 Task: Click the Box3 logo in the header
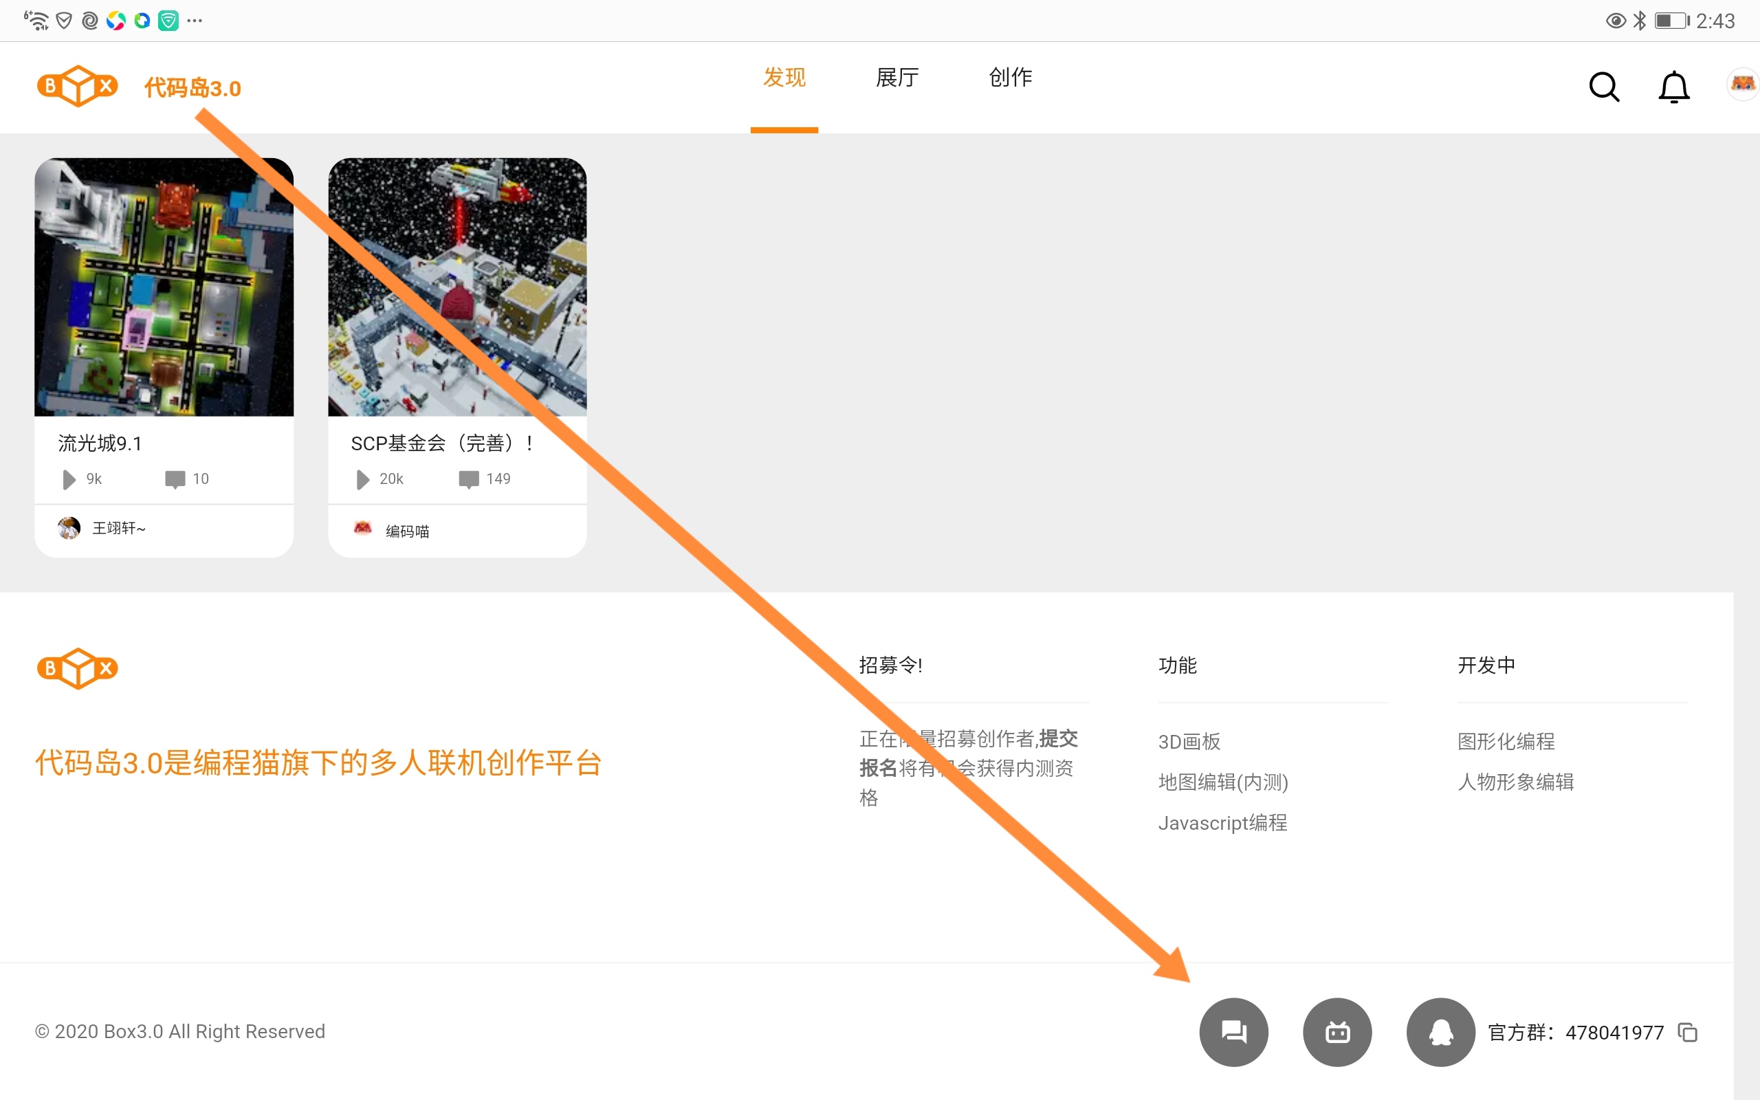coord(77,86)
